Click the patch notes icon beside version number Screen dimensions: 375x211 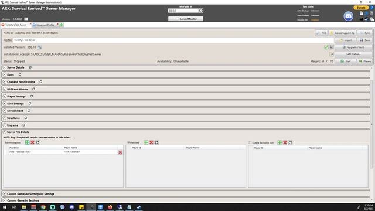pyautogui.click(x=26, y=19)
